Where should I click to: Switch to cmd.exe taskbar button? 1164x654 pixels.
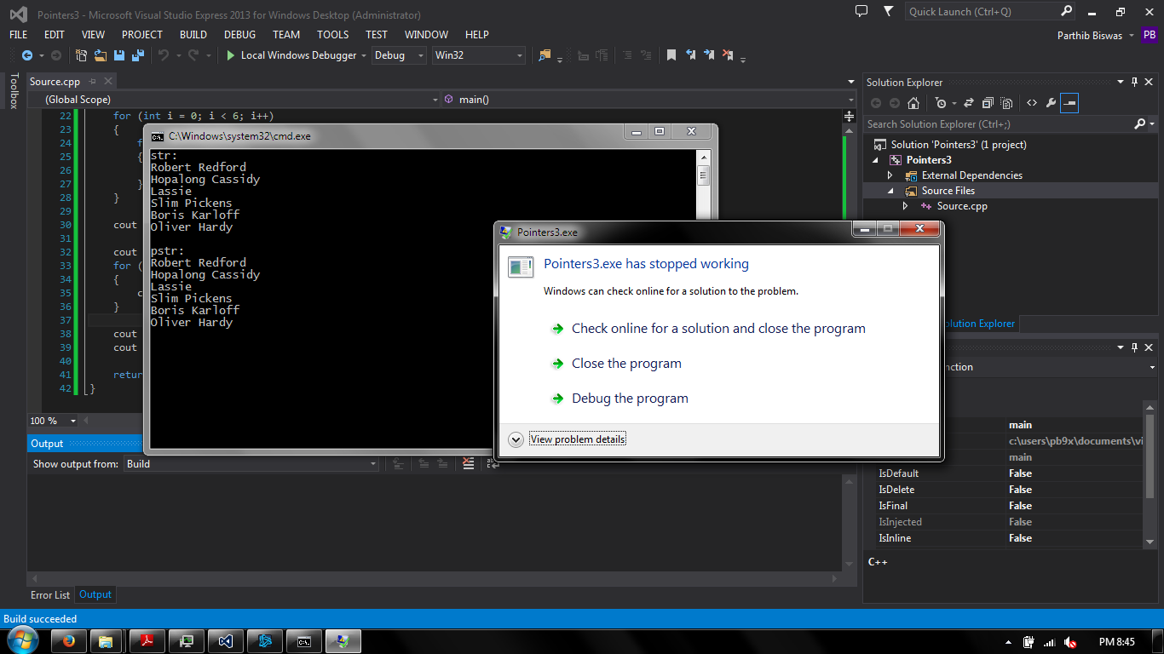point(303,641)
